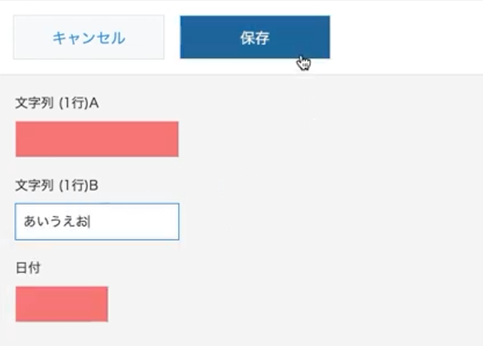
Task: Click the red 日付 date field
Action: coord(62,304)
